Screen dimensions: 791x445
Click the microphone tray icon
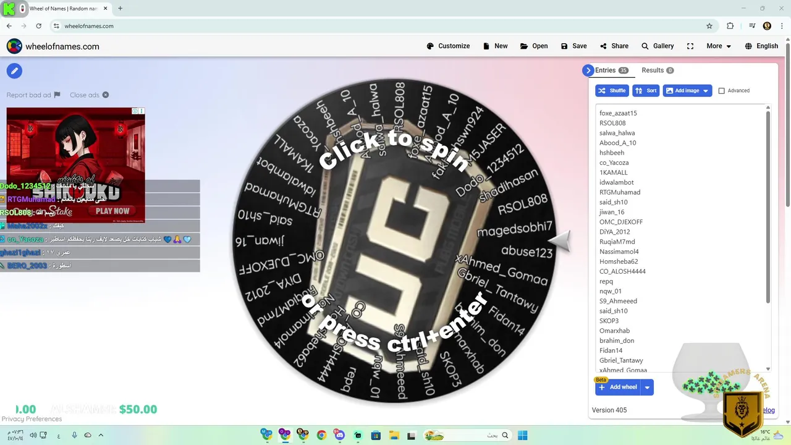pyautogui.click(x=74, y=435)
